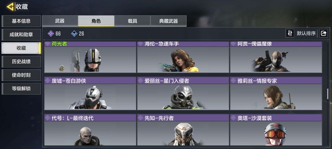Open the 基本信息 sidebar section
Screen dimensions: 332x149
[21, 21]
